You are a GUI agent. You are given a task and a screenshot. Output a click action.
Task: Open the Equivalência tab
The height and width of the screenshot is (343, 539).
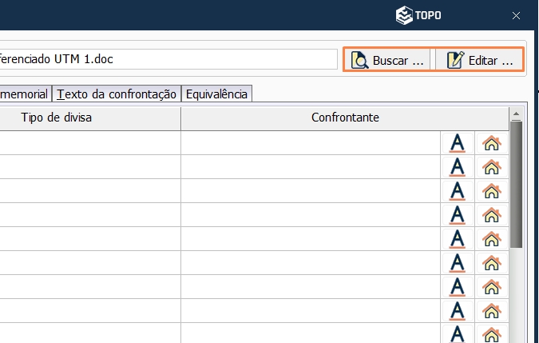click(x=216, y=94)
